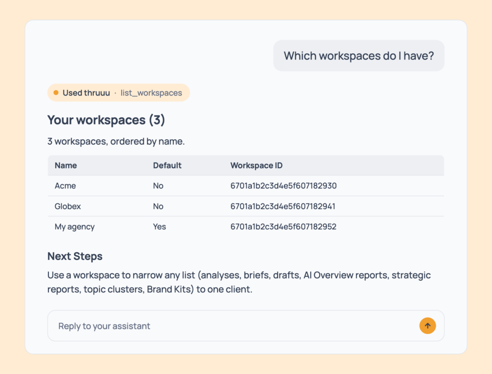The image size is (492, 374).
Task: Click the Workspace ID column header
Action: click(257, 165)
